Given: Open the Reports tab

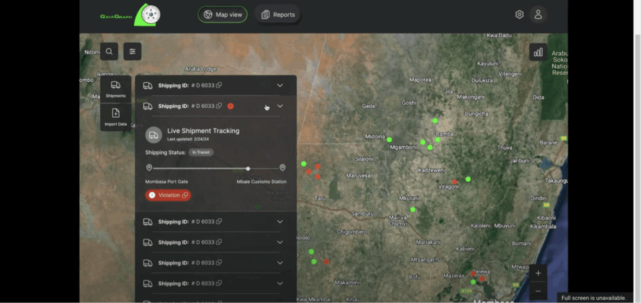Looking at the screenshot, I should pos(277,15).
